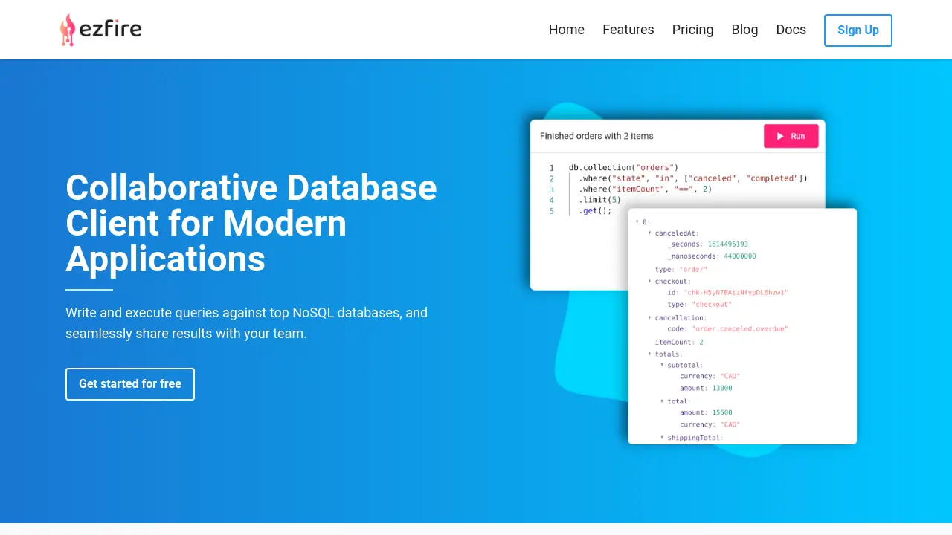This screenshot has height=535, width=952.
Task: Click the _seconds value 1614495193
Action: [x=728, y=244]
